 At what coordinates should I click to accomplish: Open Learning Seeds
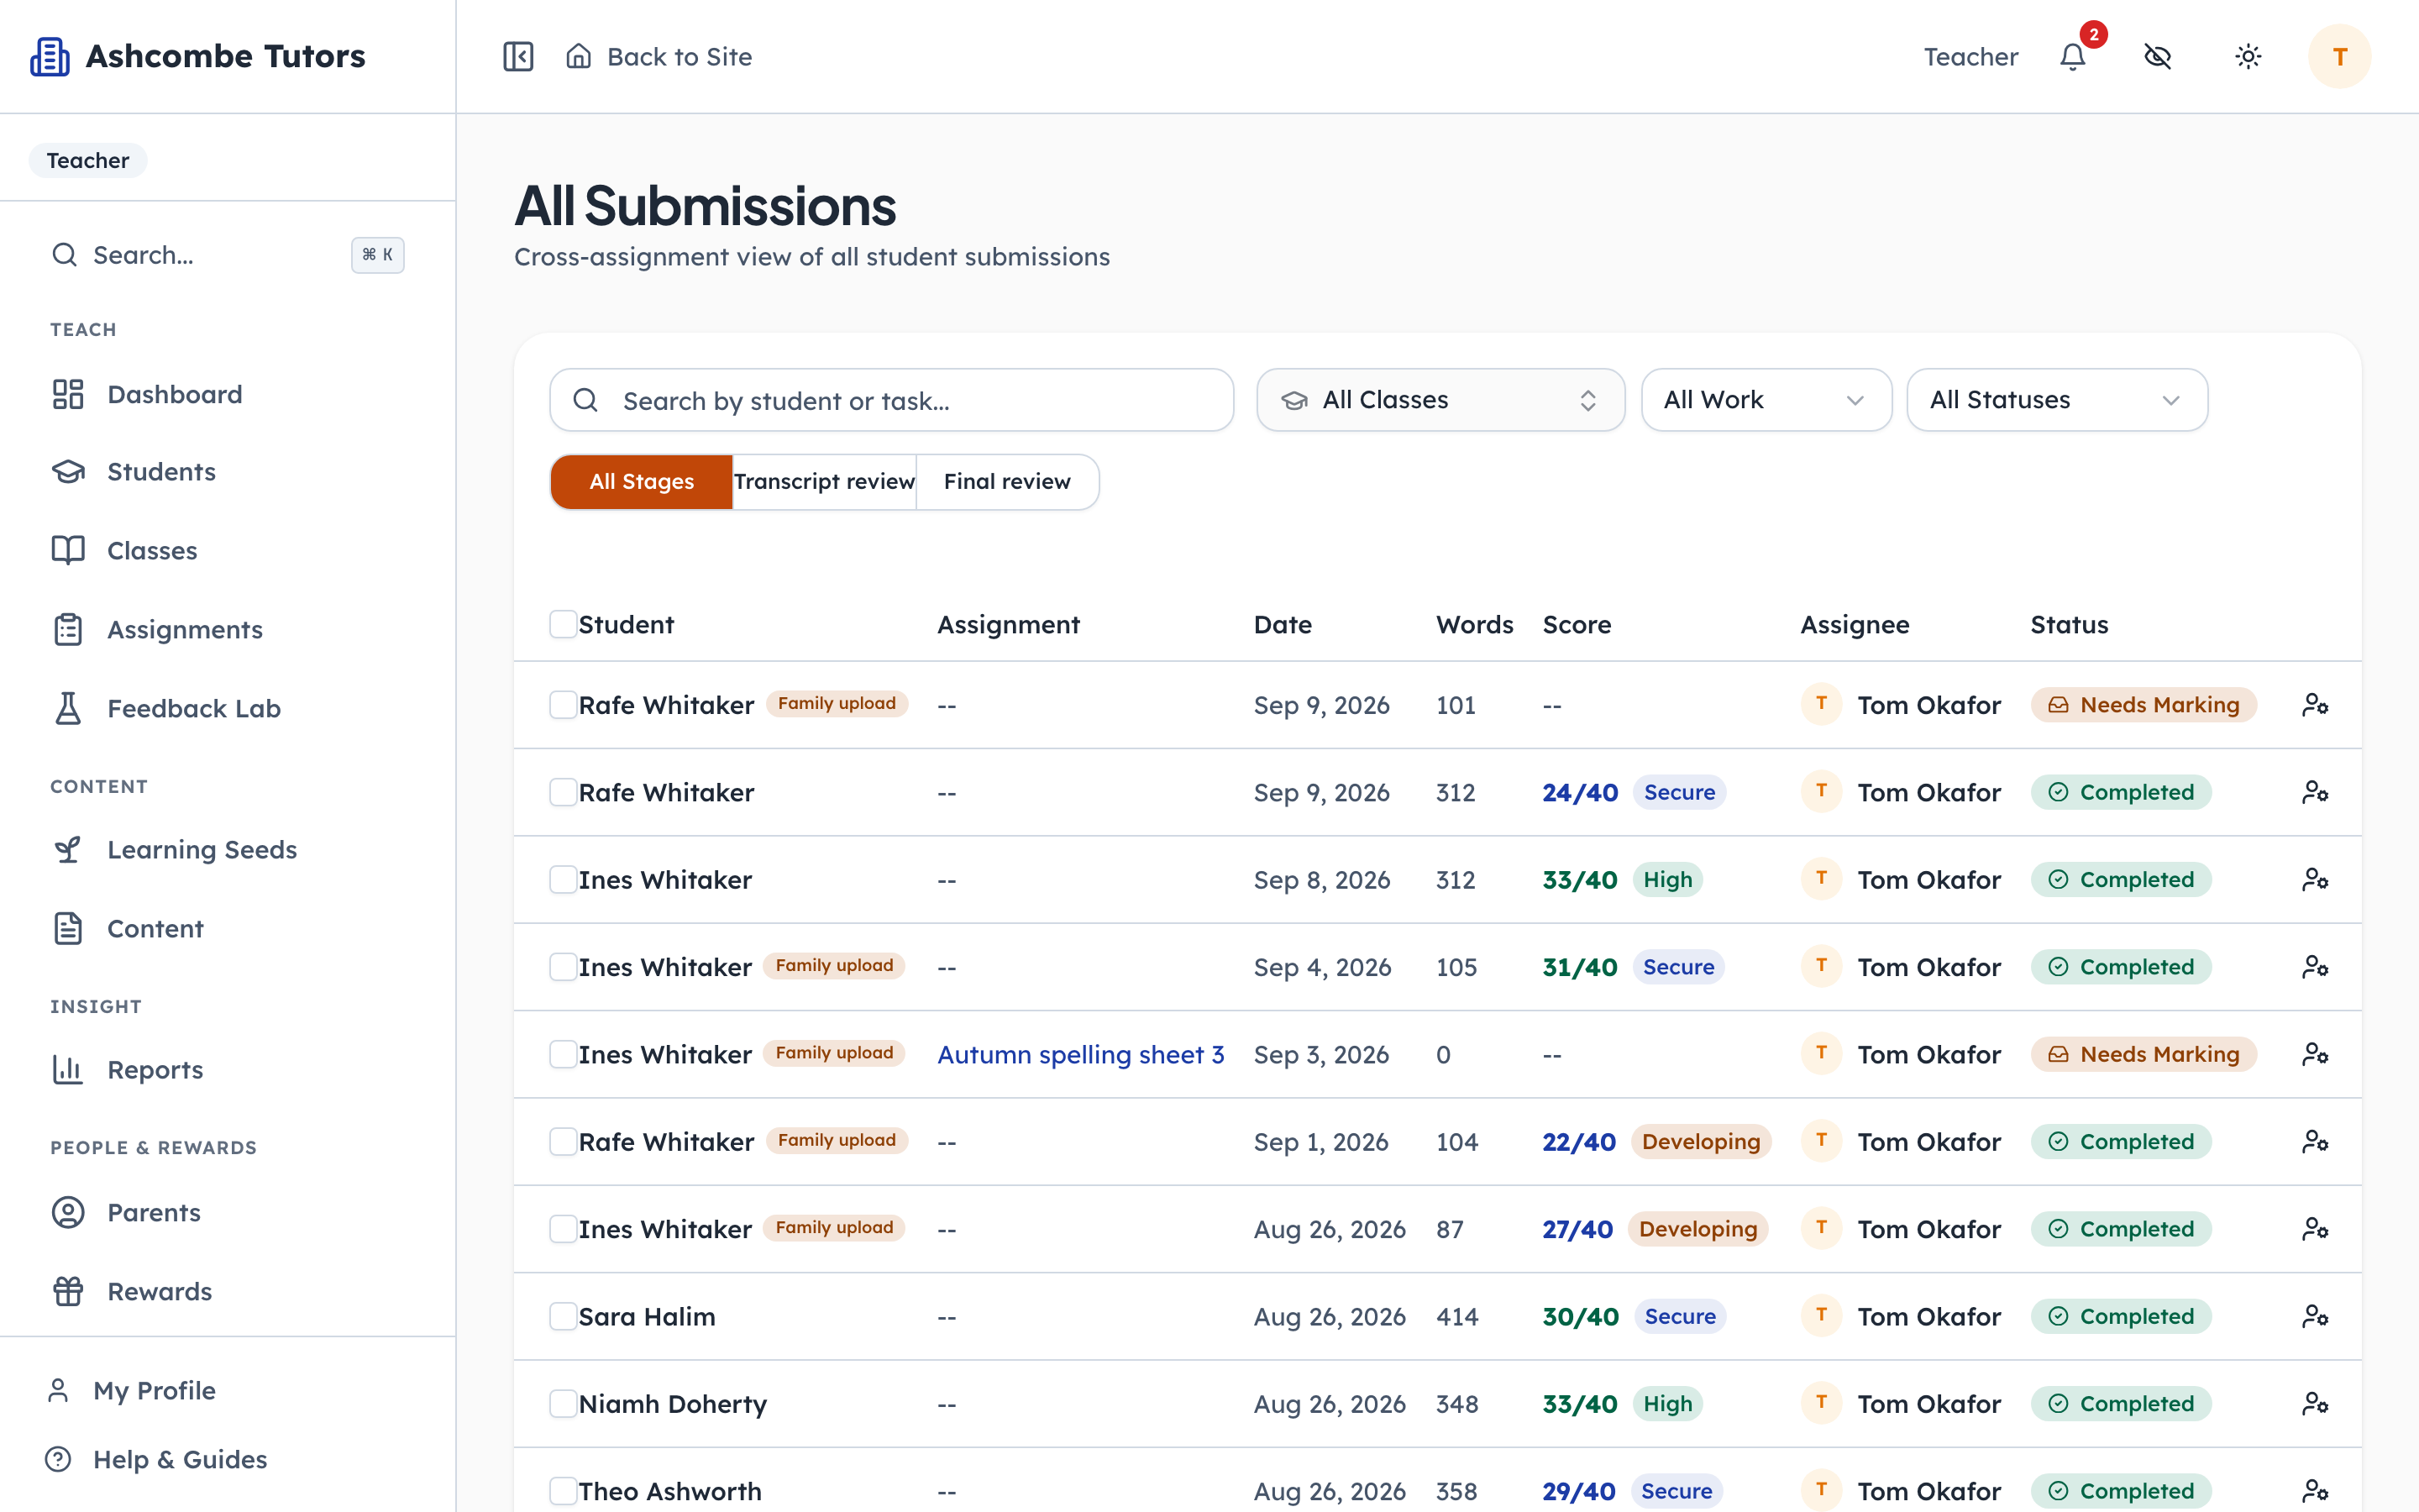(228, 849)
